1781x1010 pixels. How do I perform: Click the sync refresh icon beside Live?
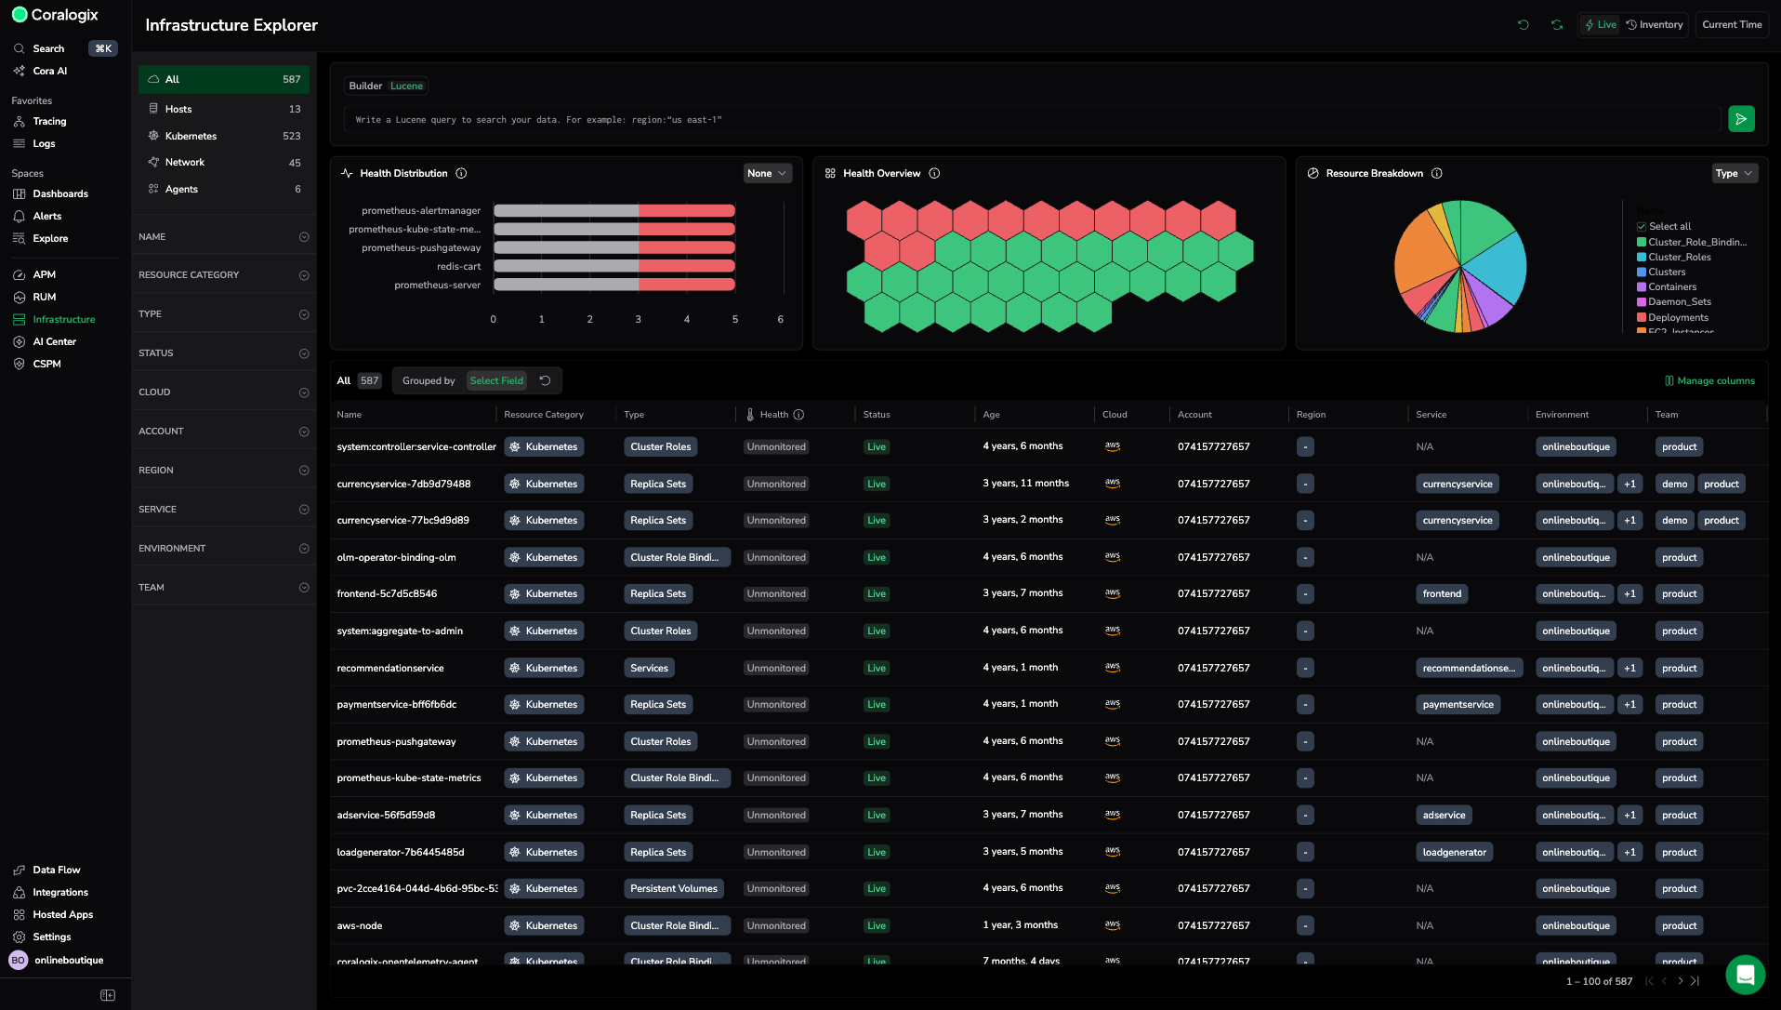click(x=1557, y=25)
